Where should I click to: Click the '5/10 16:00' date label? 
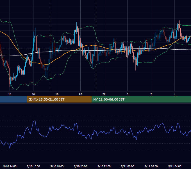(x=33, y=166)
